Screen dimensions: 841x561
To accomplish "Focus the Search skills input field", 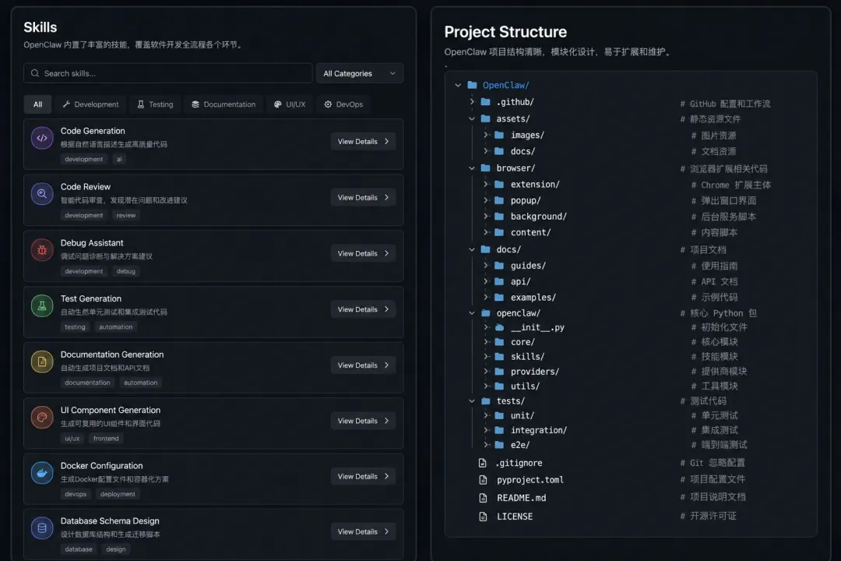I will pos(168,73).
